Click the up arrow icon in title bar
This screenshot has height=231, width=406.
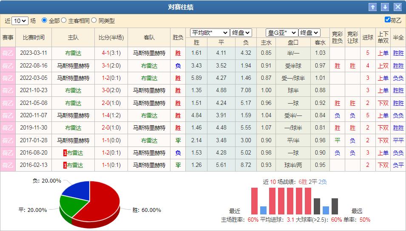pyautogui.click(x=372, y=7)
